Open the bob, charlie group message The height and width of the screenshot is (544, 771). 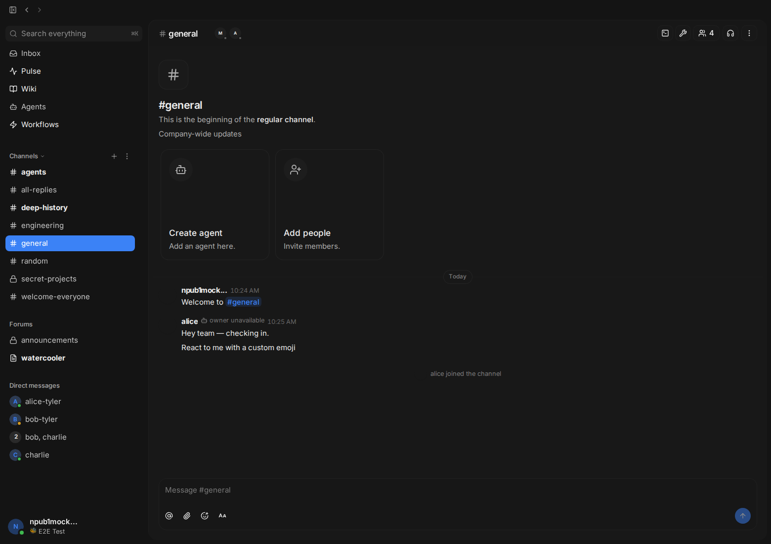[70, 437]
